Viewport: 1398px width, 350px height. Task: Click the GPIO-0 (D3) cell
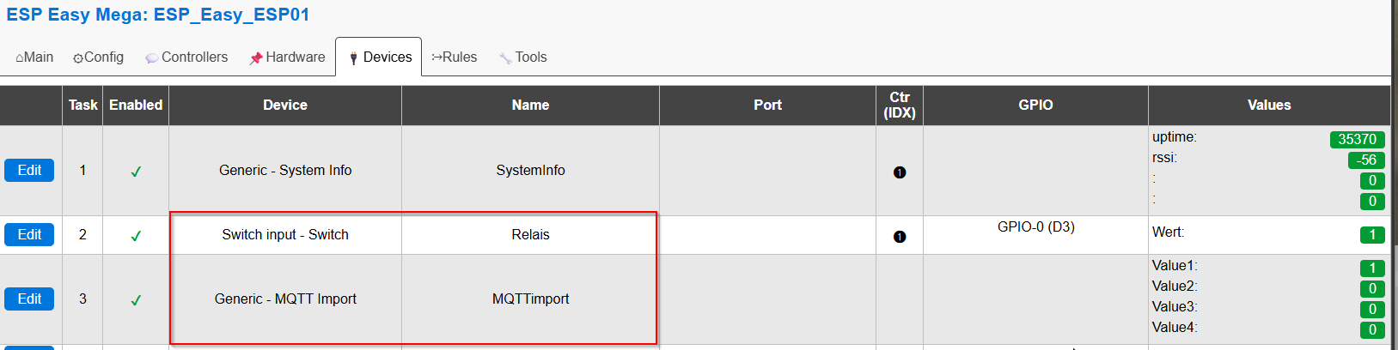1035,227
